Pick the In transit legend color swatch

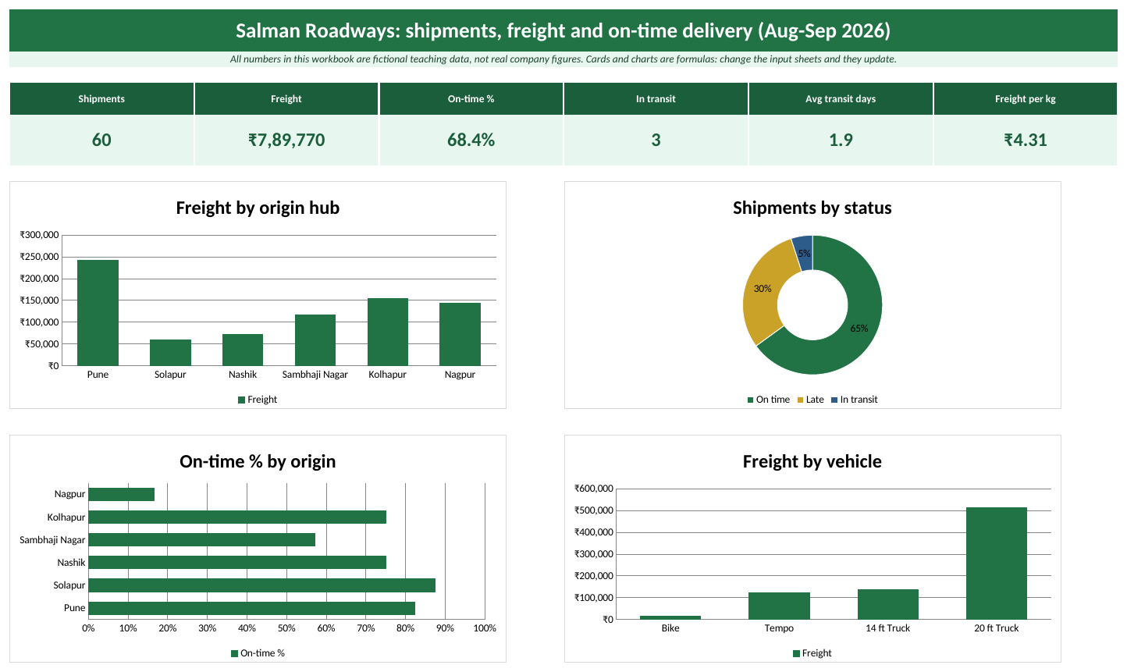(834, 400)
